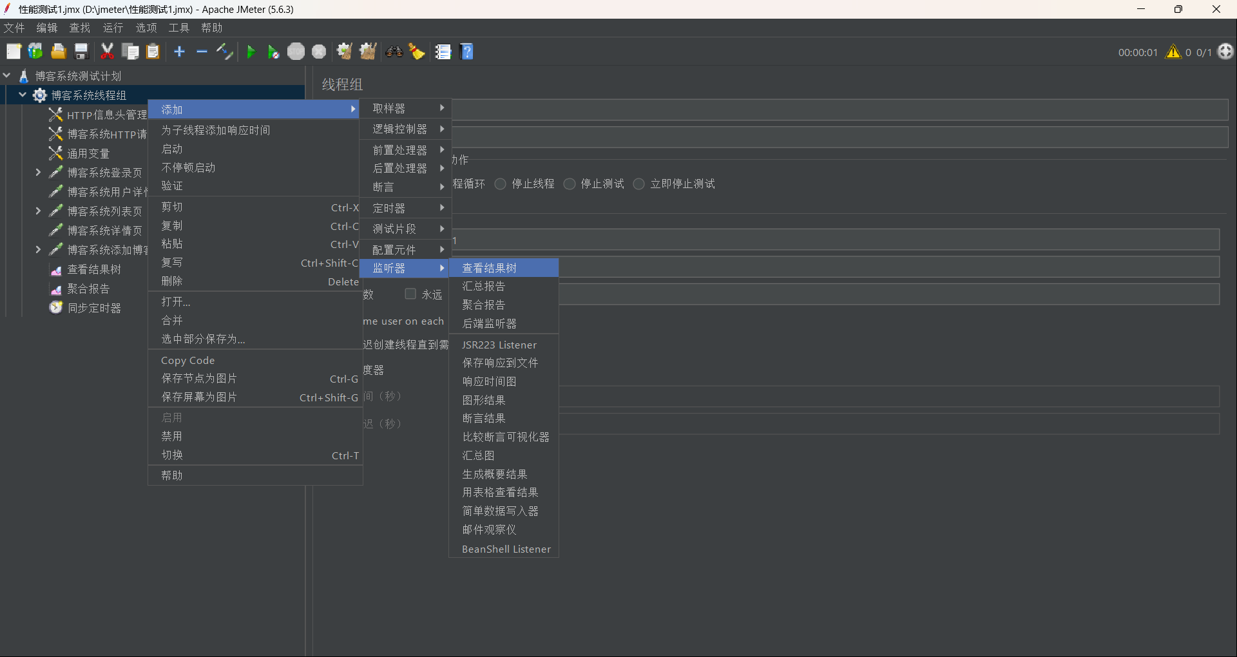Select 通用变量 node in tree

point(88,153)
